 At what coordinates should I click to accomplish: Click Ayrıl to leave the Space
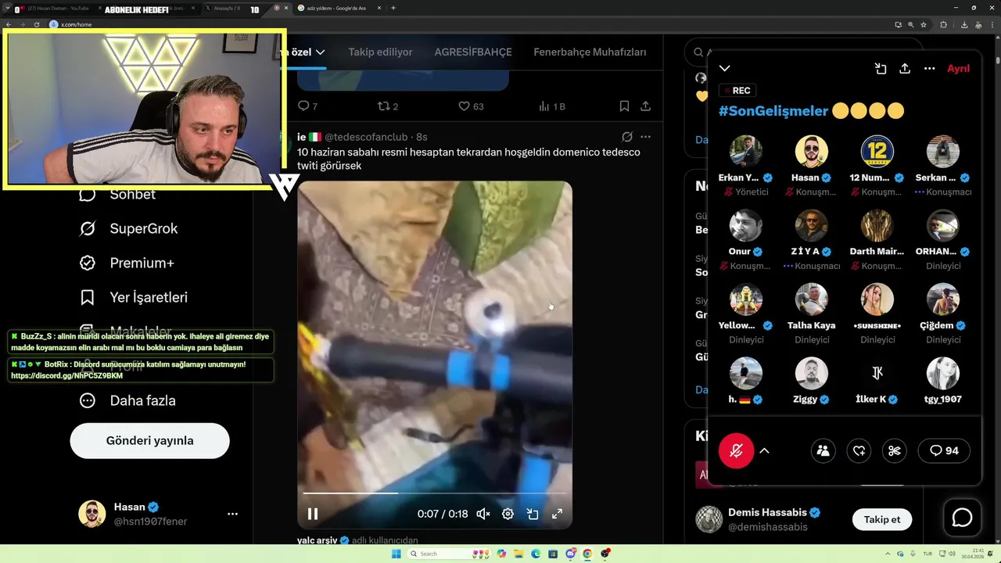[958, 68]
